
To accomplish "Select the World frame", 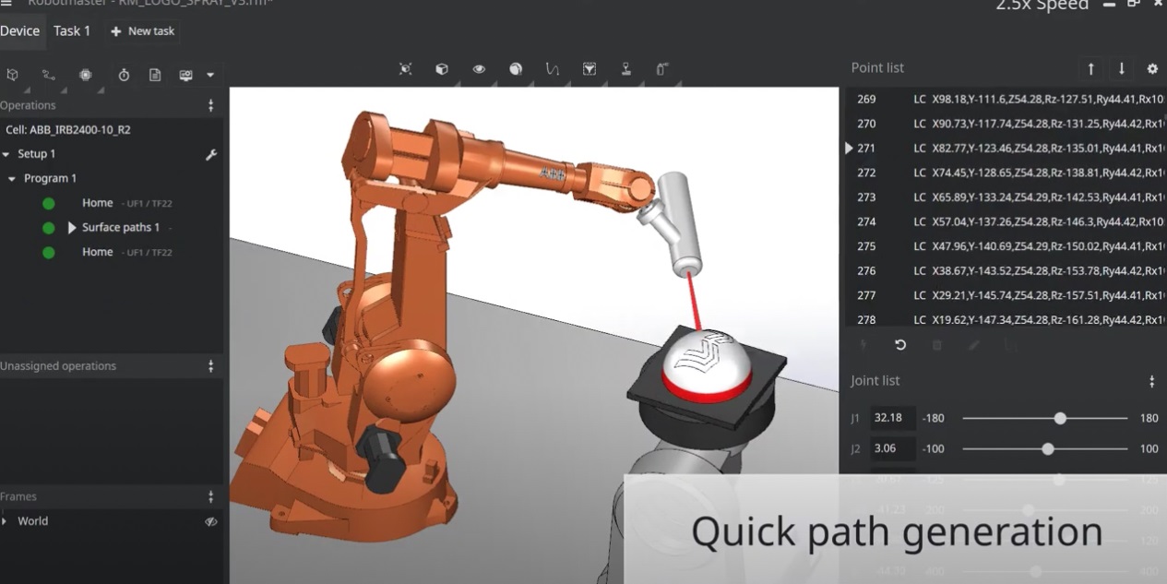I will [32, 521].
